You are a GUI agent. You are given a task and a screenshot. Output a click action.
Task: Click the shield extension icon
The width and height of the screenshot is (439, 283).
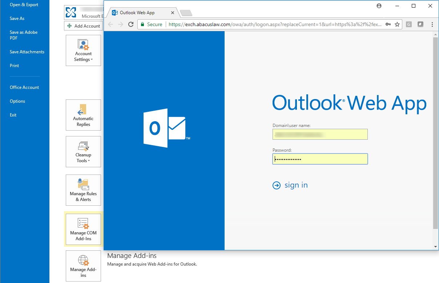[x=420, y=24]
